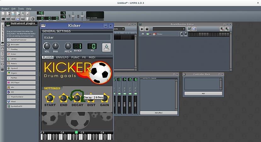This screenshot has height=142, width=261.
Task: Add automation track in Beat+Bassline Editor
Action: click(x=194, y=29)
